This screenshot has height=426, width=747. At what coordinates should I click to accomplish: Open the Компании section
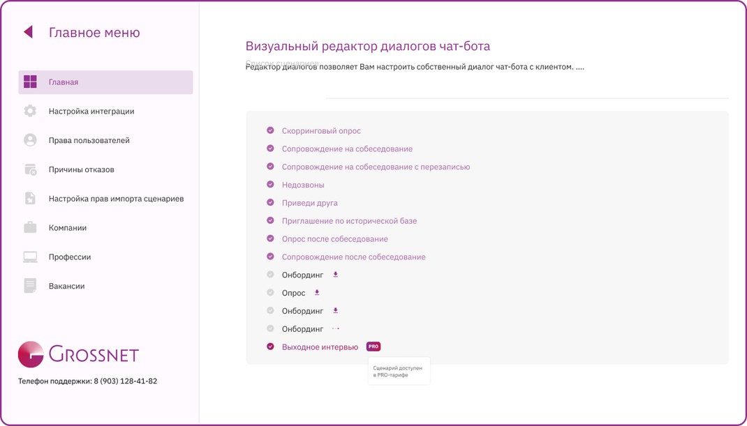point(68,228)
